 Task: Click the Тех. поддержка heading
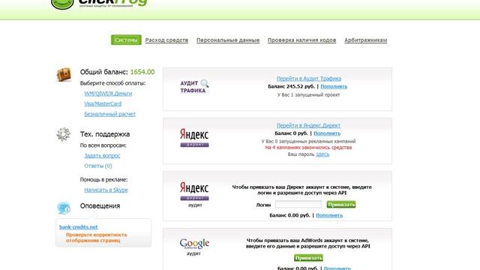[105, 134]
